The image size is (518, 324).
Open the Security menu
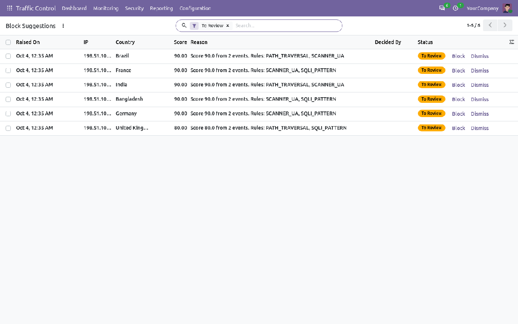pos(134,8)
